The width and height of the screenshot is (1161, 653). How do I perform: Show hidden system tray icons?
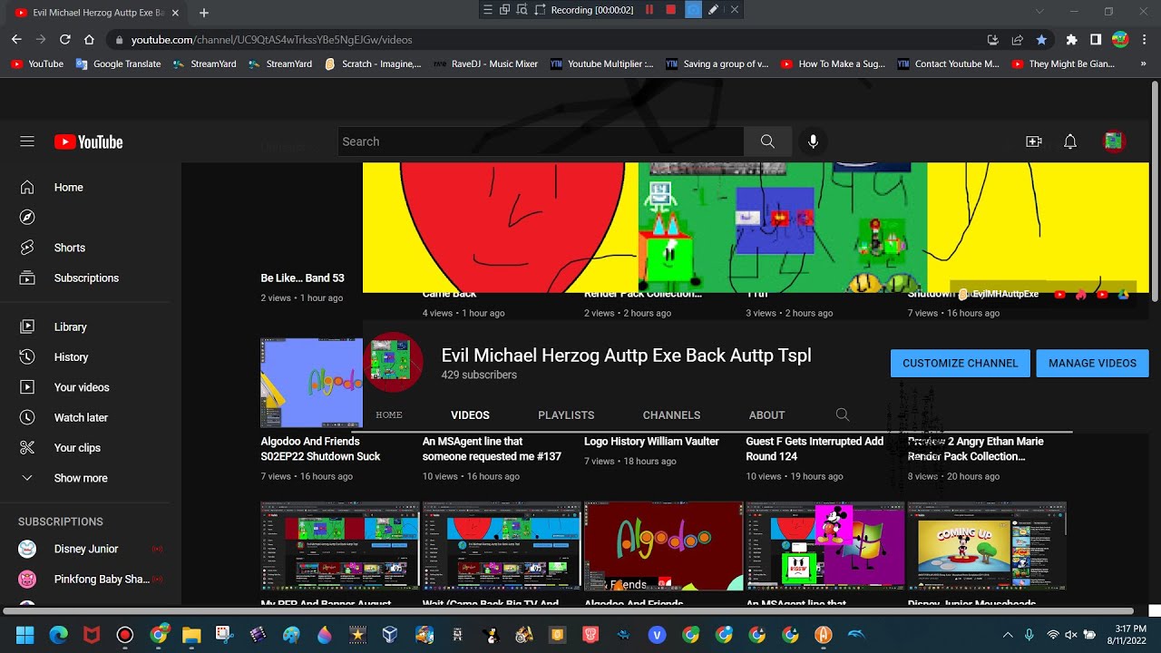point(1008,635)
